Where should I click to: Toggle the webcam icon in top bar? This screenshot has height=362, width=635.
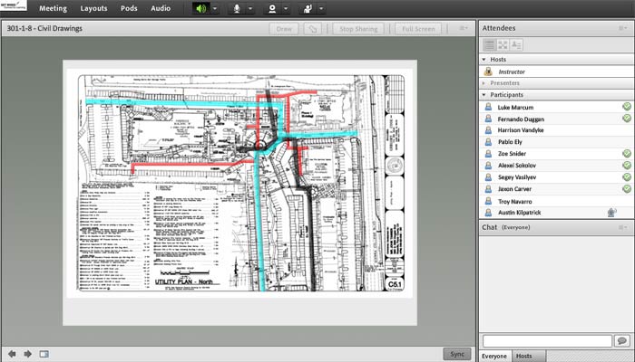(272, 8)
